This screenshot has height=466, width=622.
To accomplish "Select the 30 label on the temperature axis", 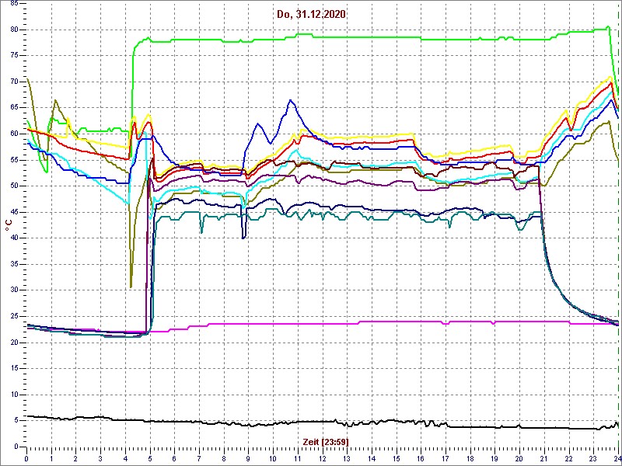I will tap(13, 290).
